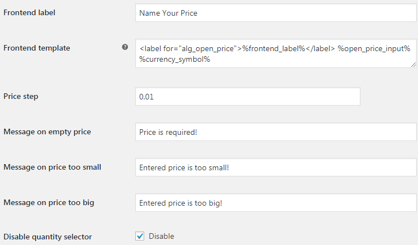The height and width of the screenshot is (245, 418).
Task: Toggle the Disable quantity selector checkbox
Action: pyautogui.click(x=140, y=236)
